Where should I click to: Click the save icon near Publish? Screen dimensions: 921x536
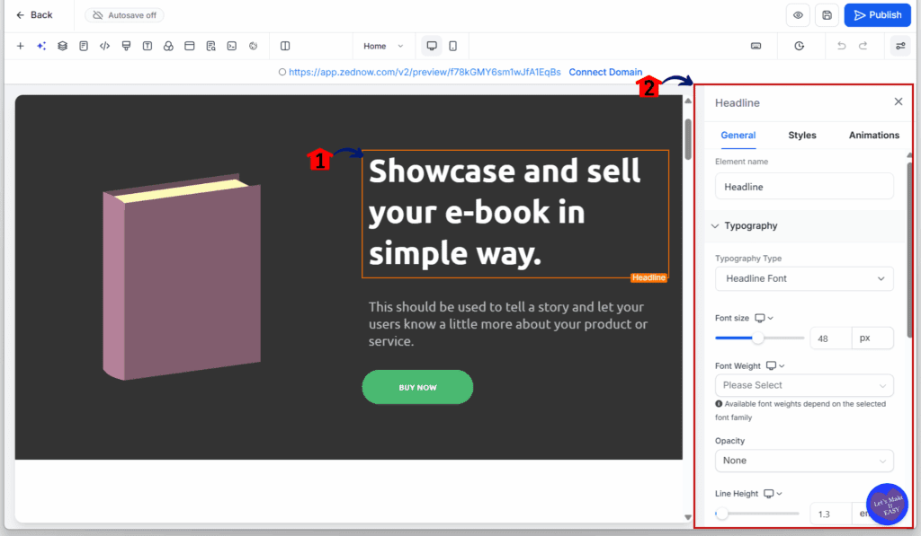pos(826,14)
